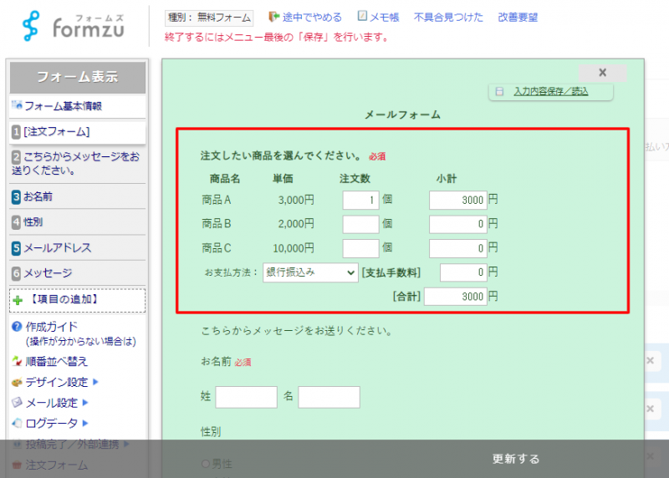Click the 商品B order quantity field

[360, 224]
